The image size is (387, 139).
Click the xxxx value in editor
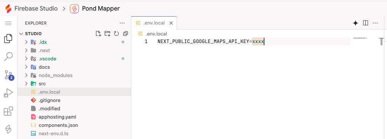pyautogui.click(x=258, y=42)
